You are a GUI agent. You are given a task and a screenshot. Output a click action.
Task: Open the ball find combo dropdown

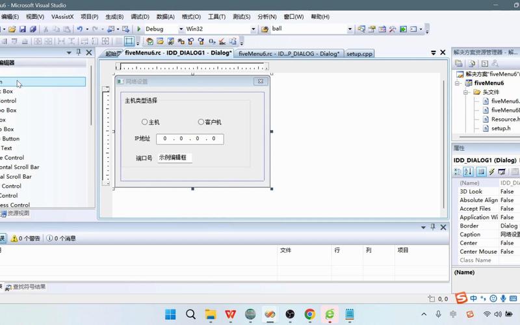[x=350, y=29]
